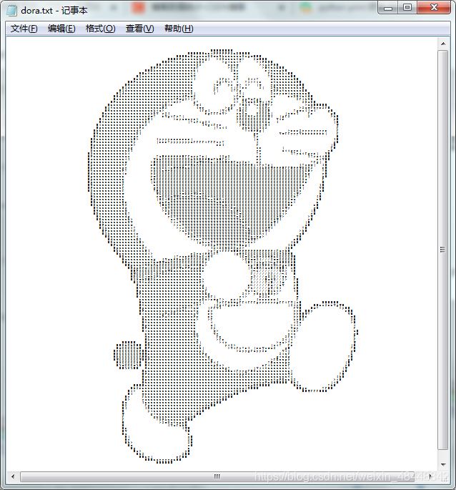Click the vertical scrollbar up arrow

443,44
